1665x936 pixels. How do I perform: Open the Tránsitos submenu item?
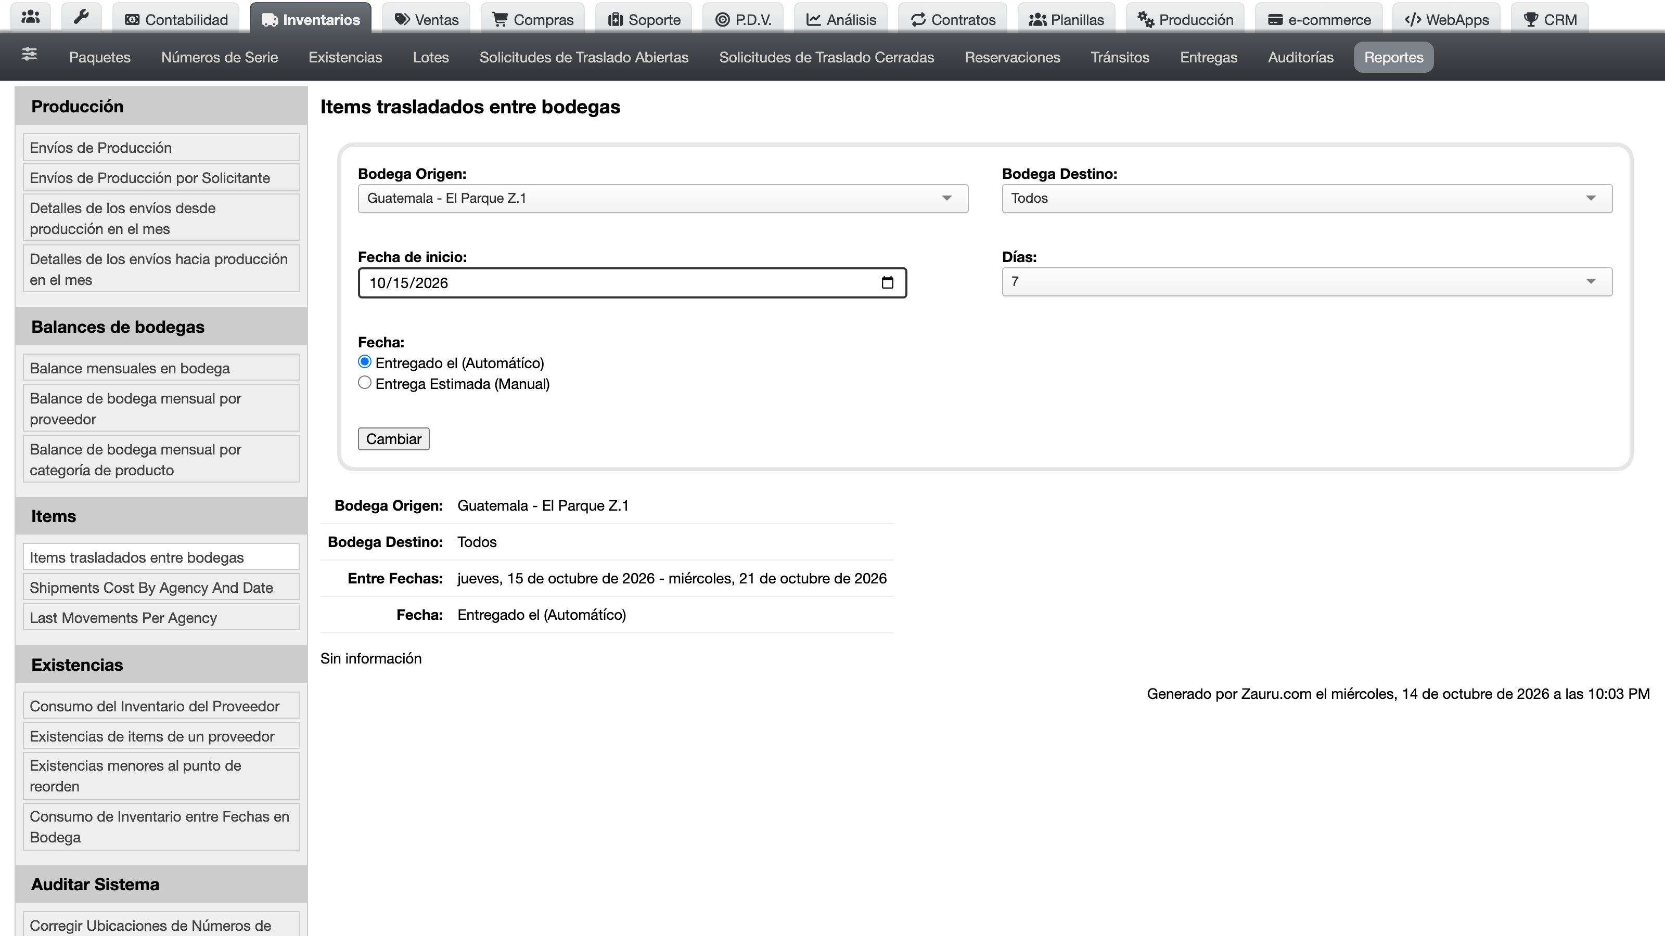tap(1120, 57)
